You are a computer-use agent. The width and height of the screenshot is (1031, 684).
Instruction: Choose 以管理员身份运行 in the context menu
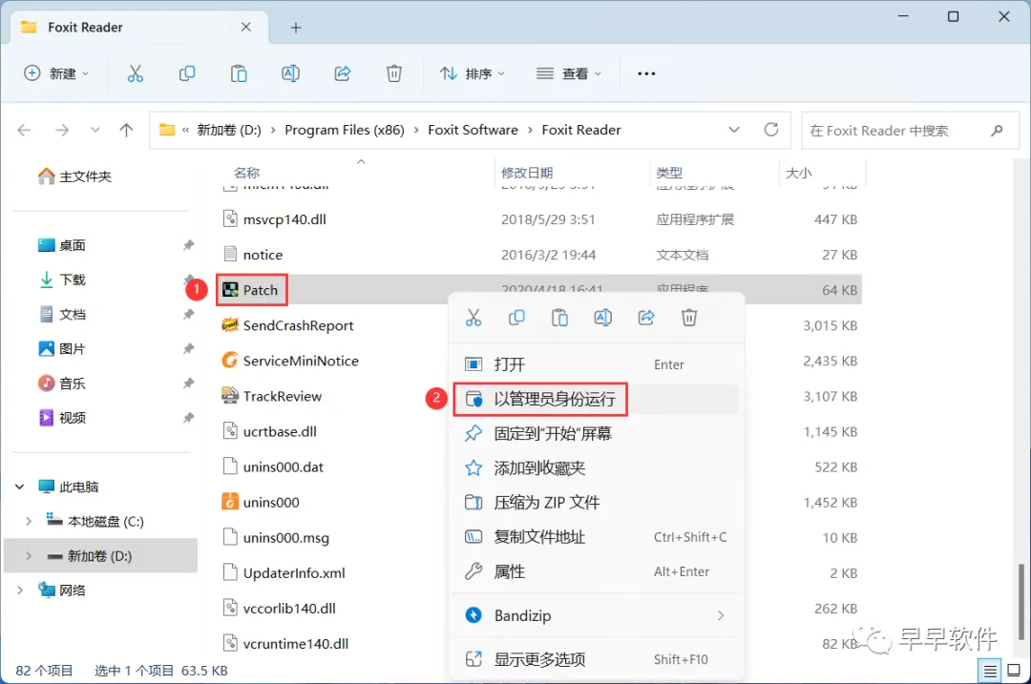pos(596,399)
